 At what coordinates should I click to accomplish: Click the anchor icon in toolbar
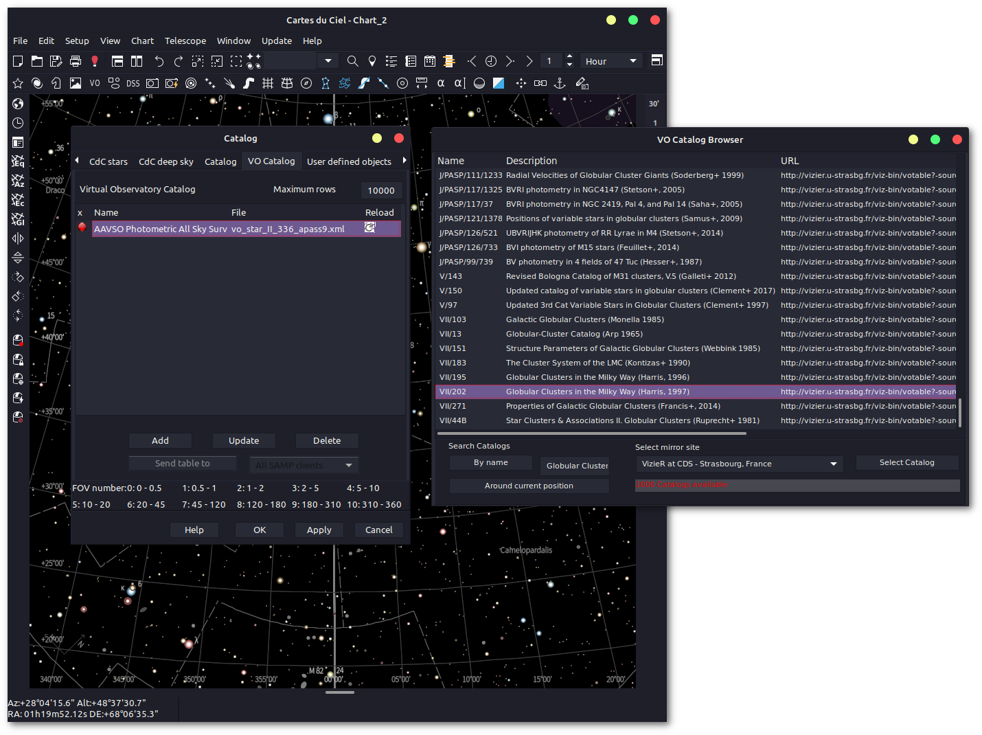[x=560, y=83]
